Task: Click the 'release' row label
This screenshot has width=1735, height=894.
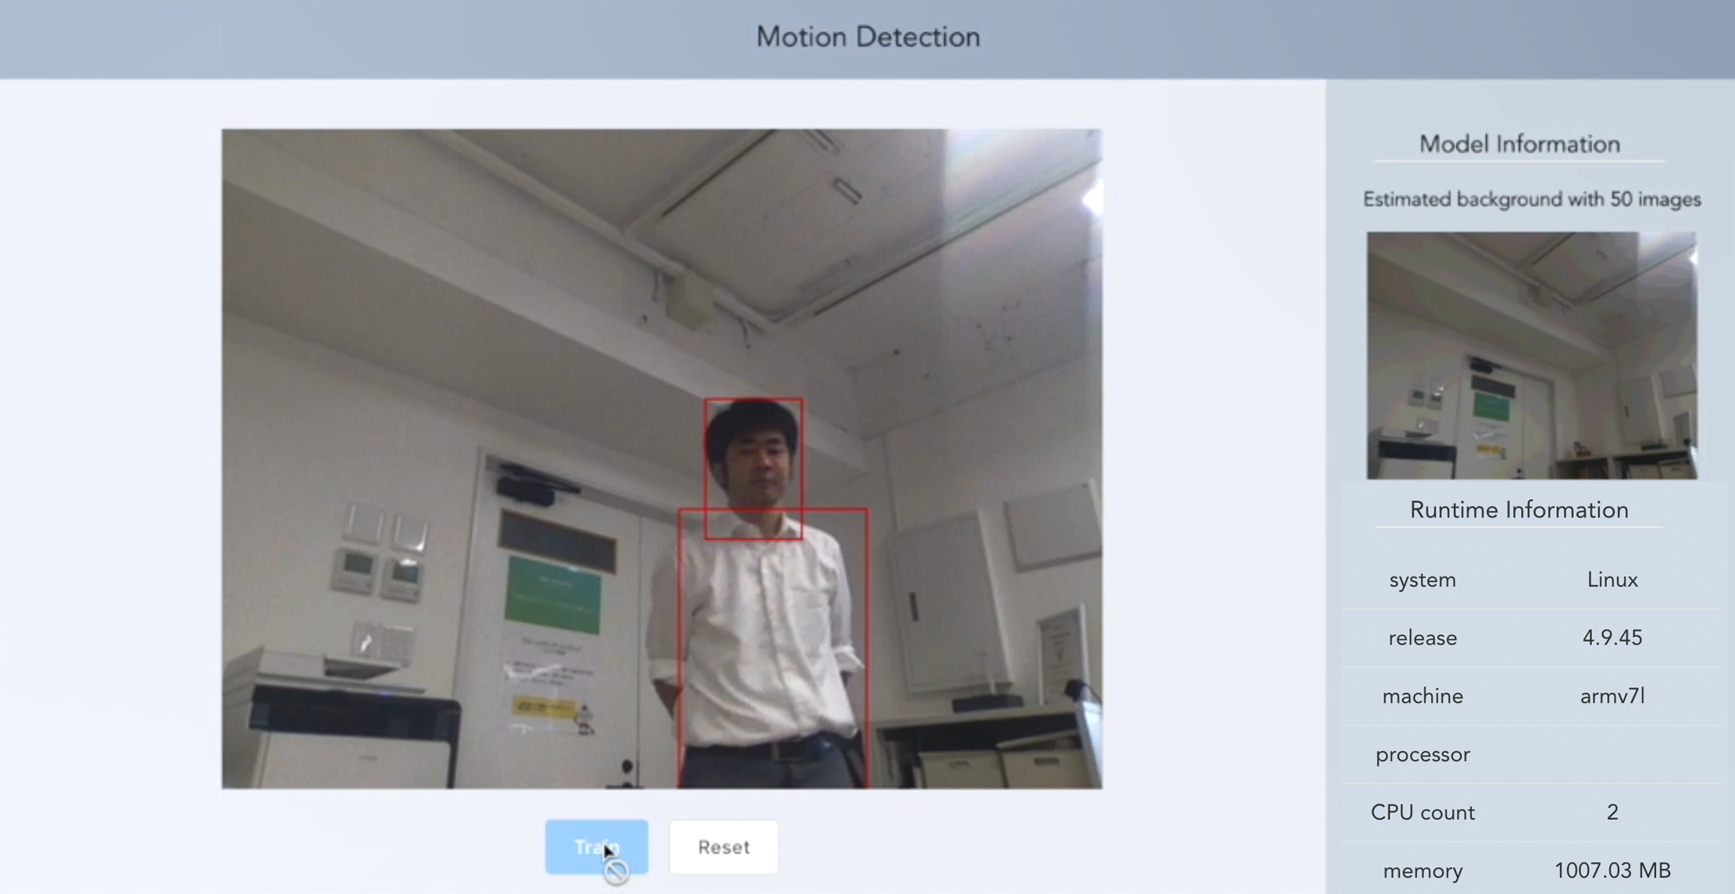Action: pyautogui.click(x=1423, y=638)
